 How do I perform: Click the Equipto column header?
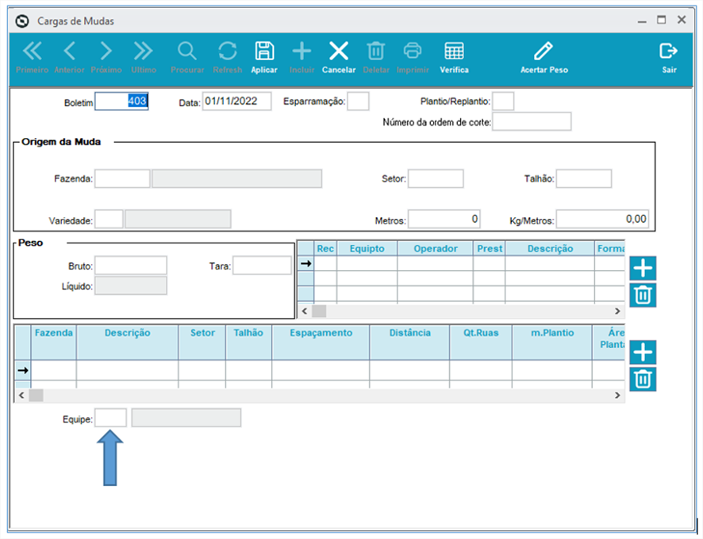pos(367,249)
